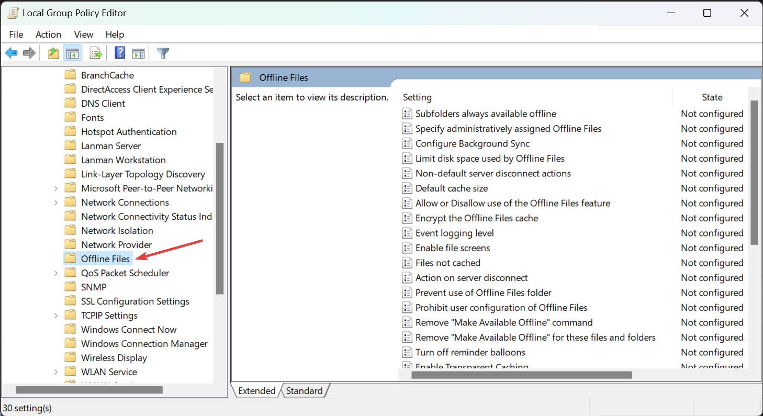Click the tree pane vertical scrollbar thumb
The height and width of the screenshot is (416, 763).
click(220, 219)
